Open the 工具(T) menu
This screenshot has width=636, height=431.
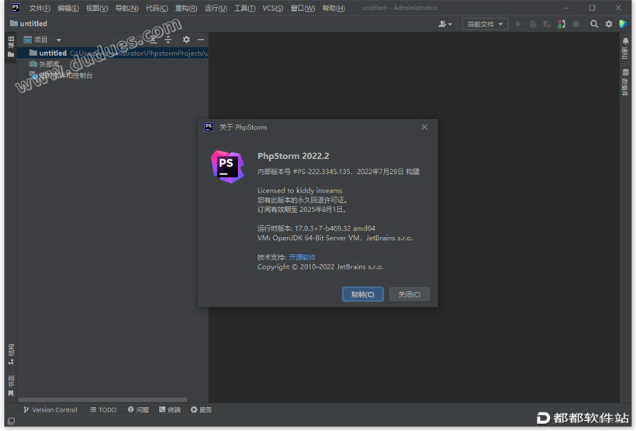[244, 8]
